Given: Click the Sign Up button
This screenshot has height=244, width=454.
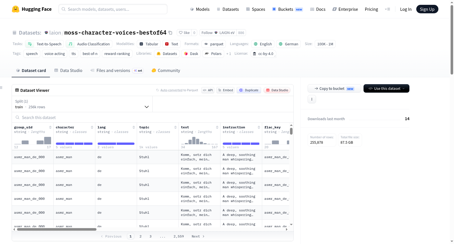Looking at the screenshot, I should (427, 9).
